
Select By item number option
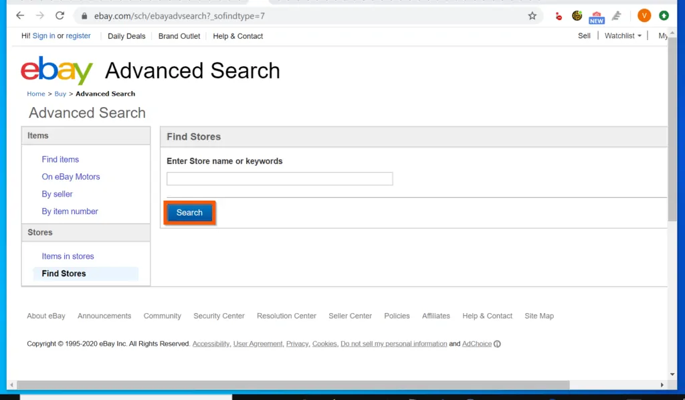click(70, 211)
